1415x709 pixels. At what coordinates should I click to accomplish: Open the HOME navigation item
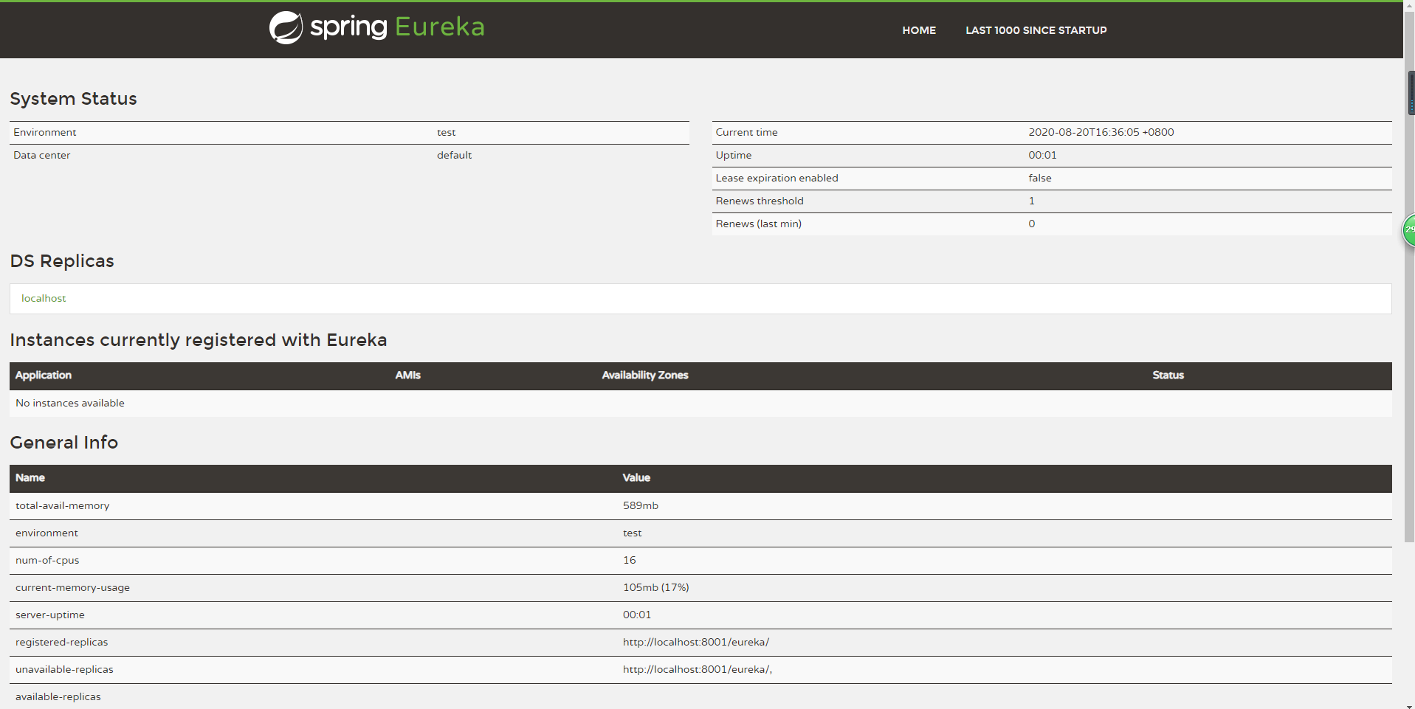919,30
